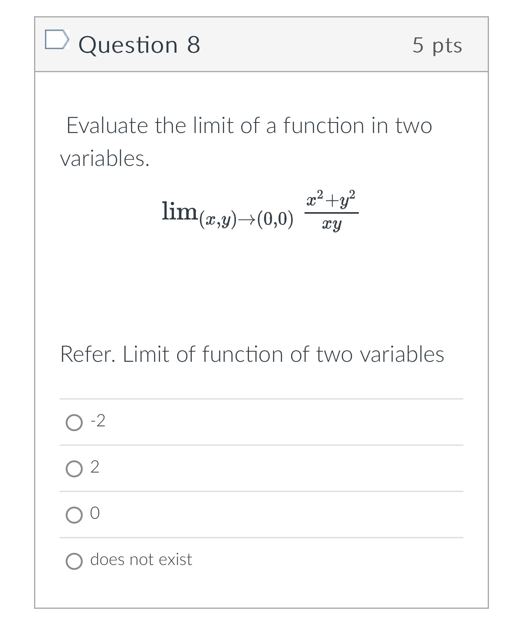
Task: Click the rendered limit formula image
Action: point(260,211)
